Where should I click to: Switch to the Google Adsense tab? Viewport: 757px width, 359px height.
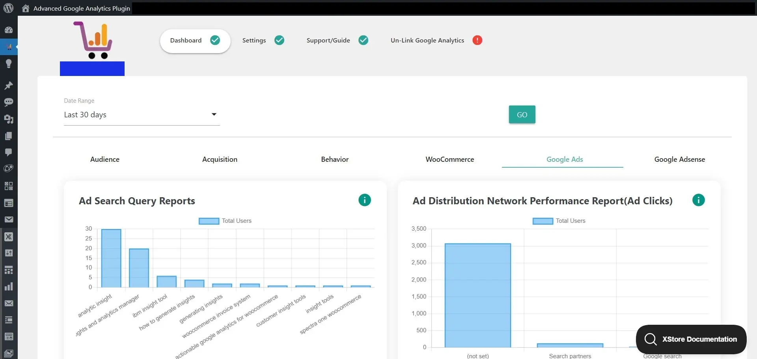[680, 159]
